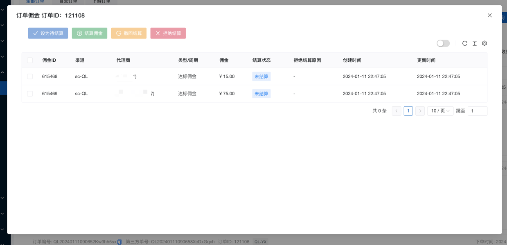
Task: Go to the next page arrow
Action: (420, 111)
